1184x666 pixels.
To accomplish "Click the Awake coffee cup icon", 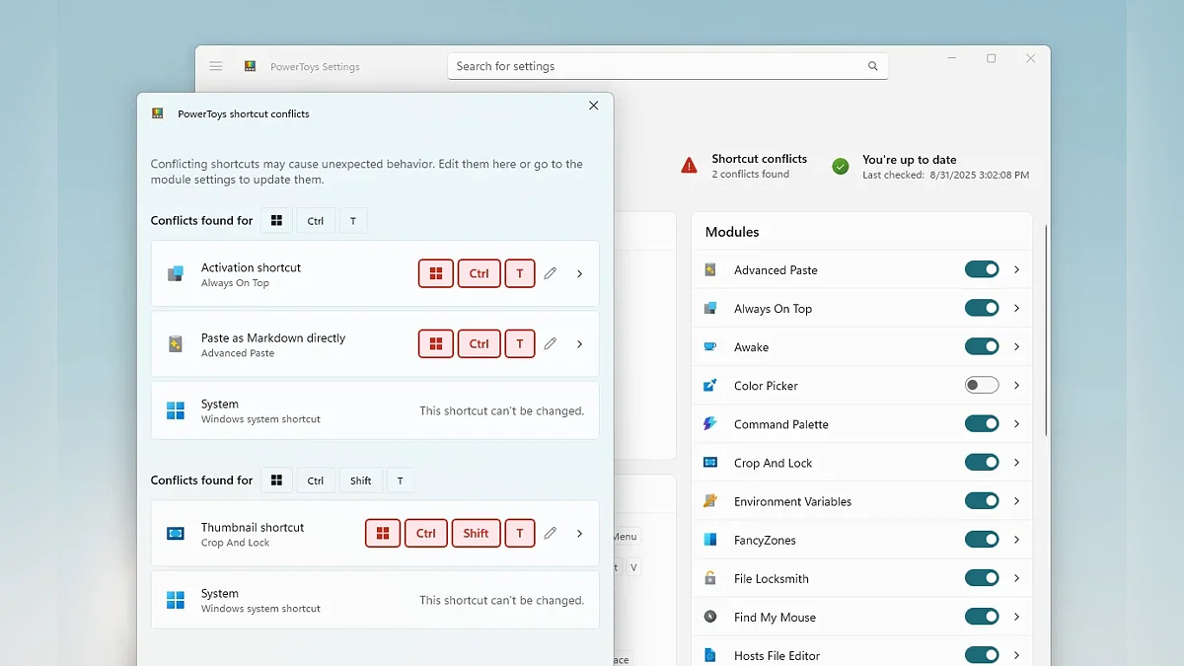I will [710, 346].
